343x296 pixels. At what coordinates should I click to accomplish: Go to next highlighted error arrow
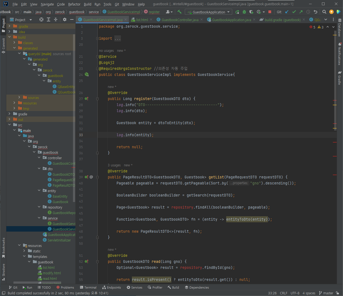pyautogui.click(x=333, y=27)
